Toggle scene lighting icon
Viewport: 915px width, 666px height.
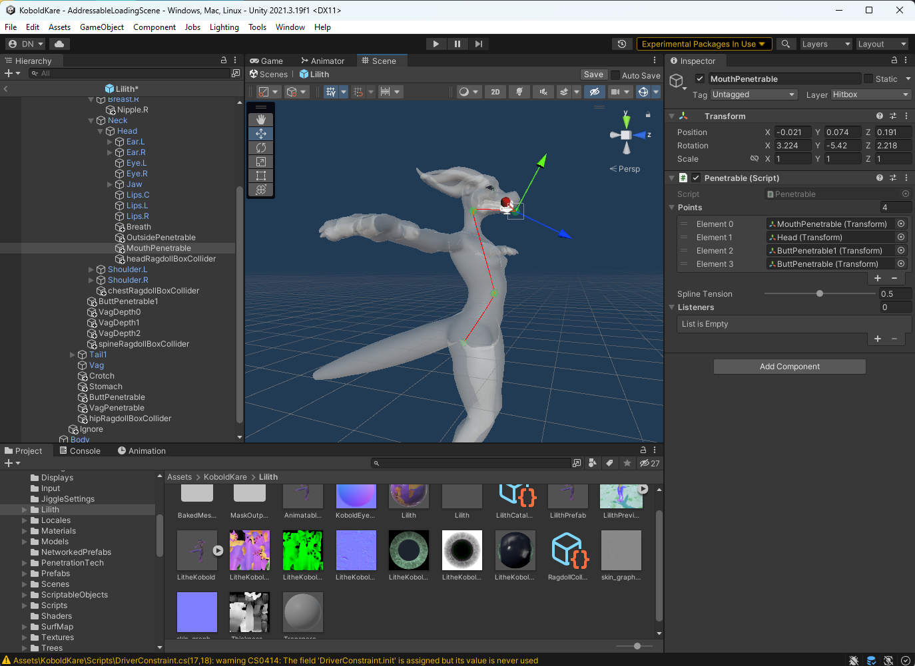tap(519, 92)
